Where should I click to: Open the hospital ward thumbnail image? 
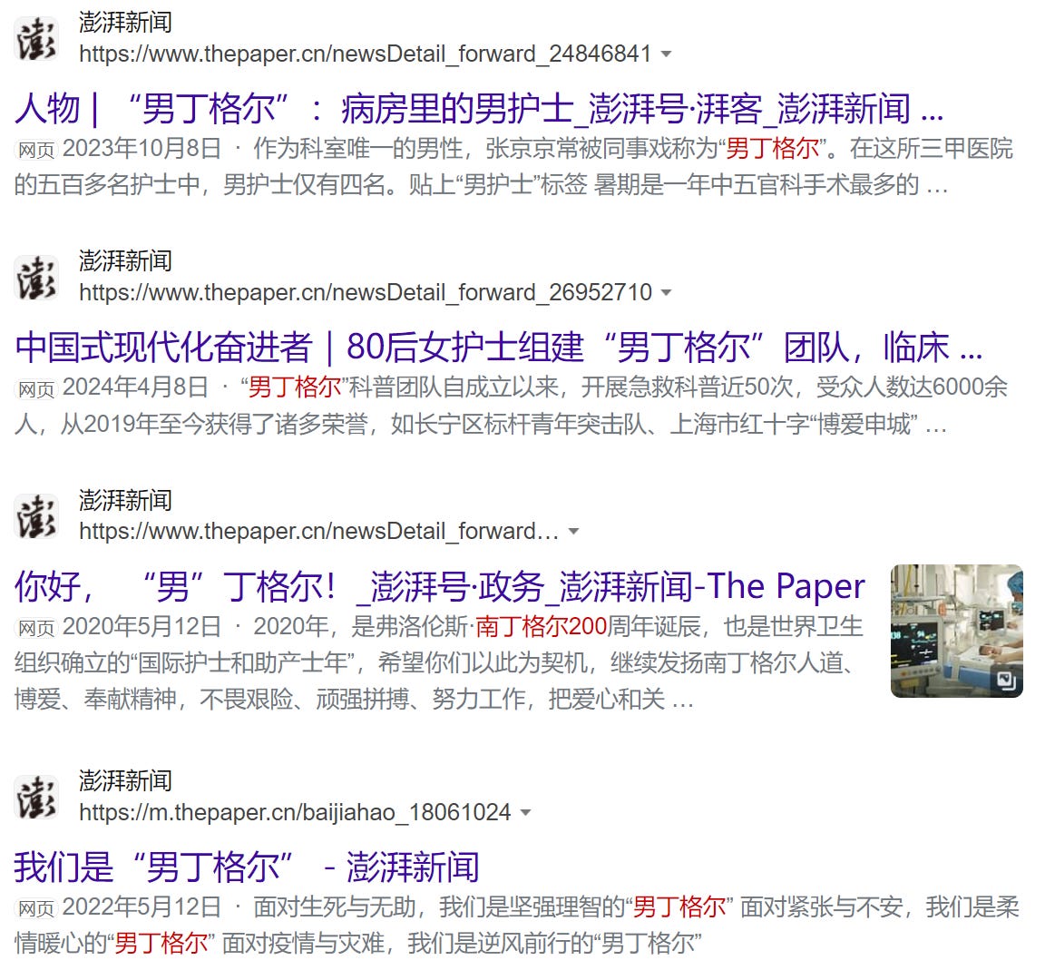pyautogui.click(x=956, y=631)
